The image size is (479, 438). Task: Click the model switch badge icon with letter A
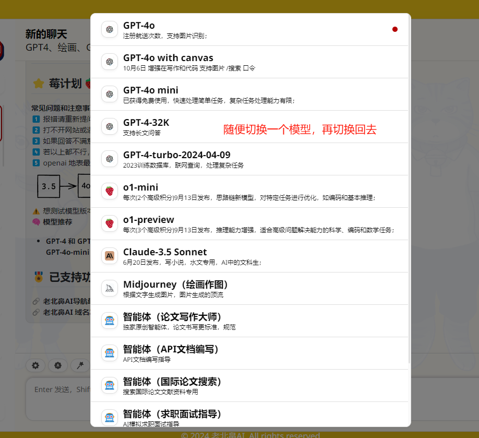[x=58, y=365]
